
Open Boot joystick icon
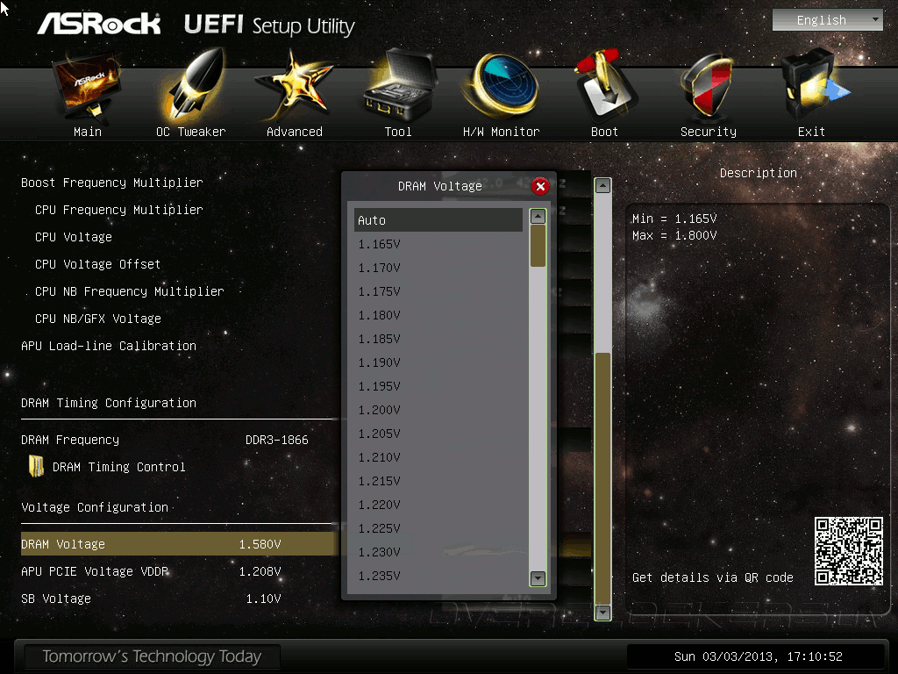(605, 86)
